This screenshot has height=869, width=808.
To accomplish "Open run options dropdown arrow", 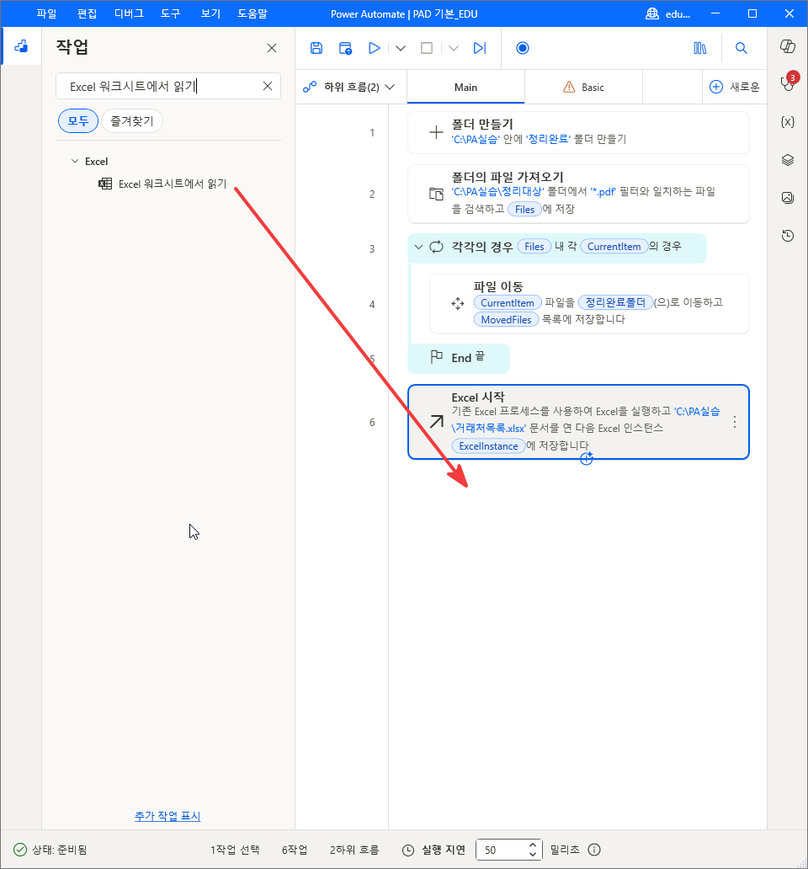I will click(401, 49).
